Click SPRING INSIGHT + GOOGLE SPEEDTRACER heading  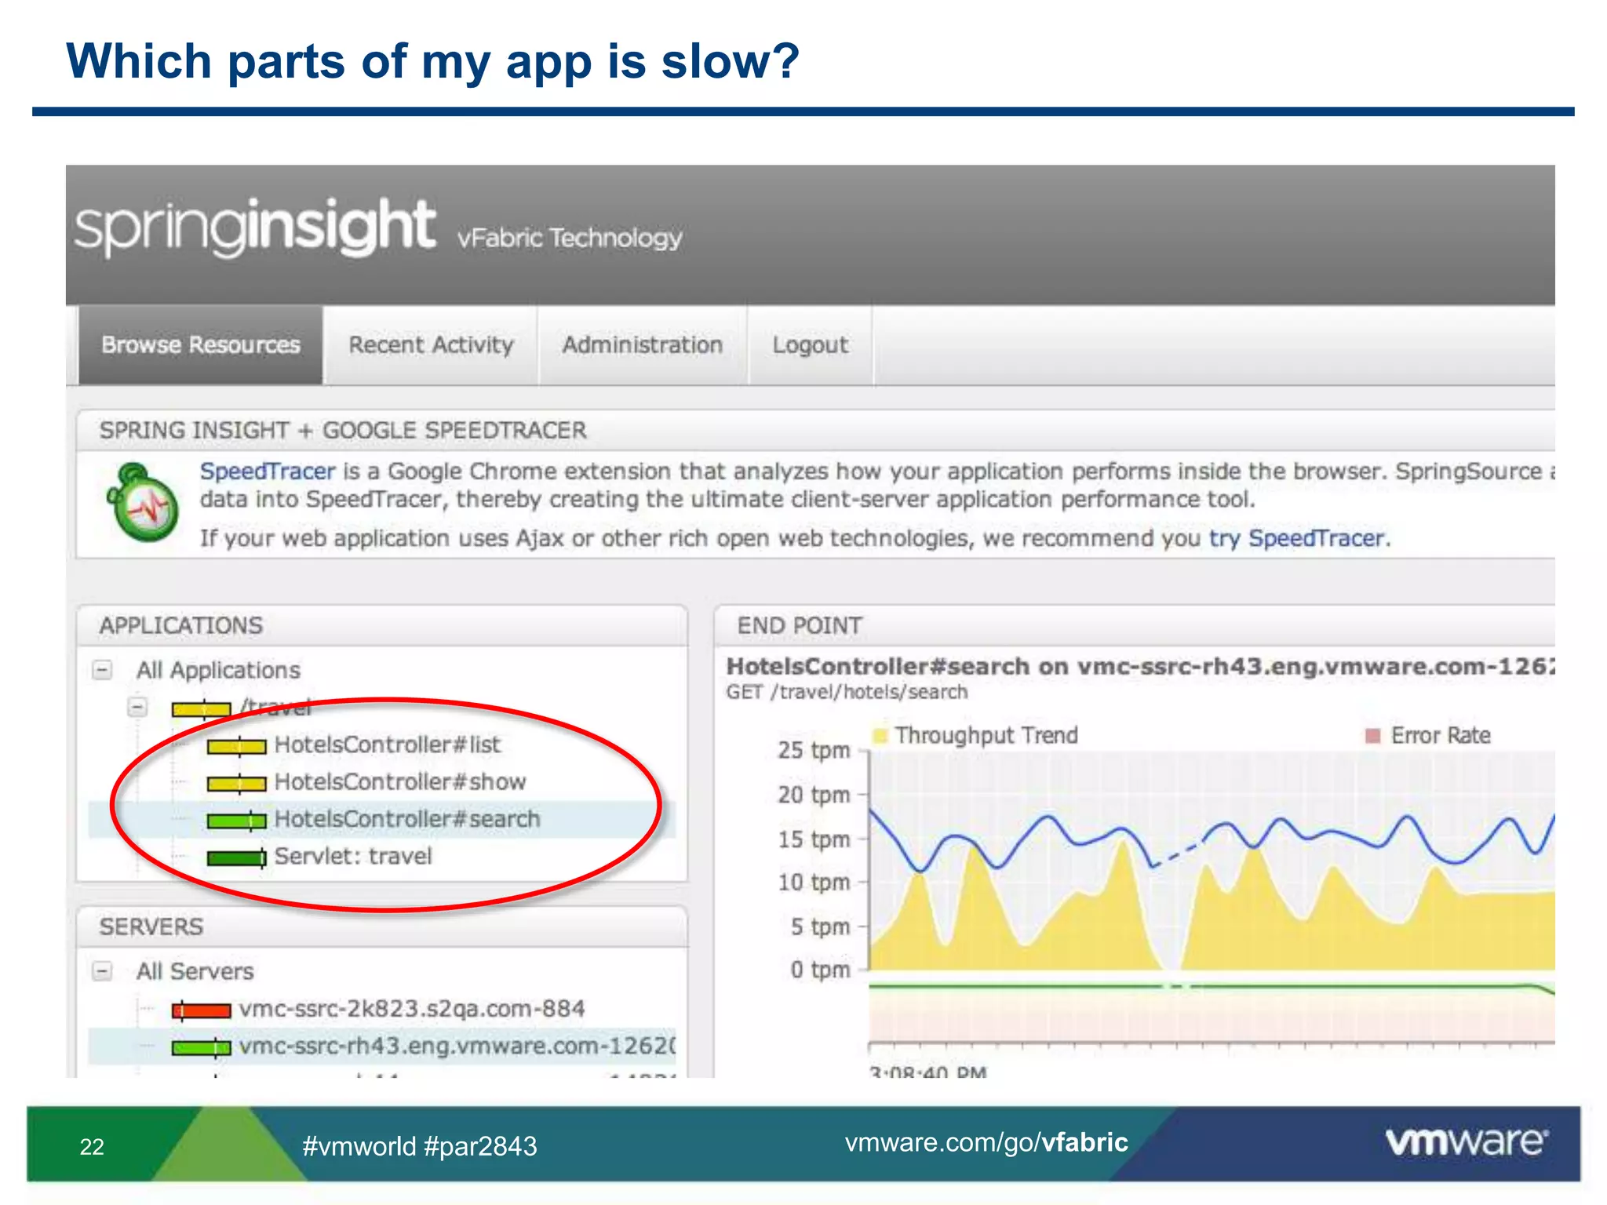[x=343, y=430]
